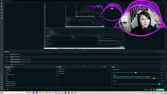Click the orange circle icon in the lower left sidebar
This screenshot has height=94, width=167.
tap(2, 76)
